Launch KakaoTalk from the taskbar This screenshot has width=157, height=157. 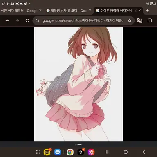[x=47, y=152]
